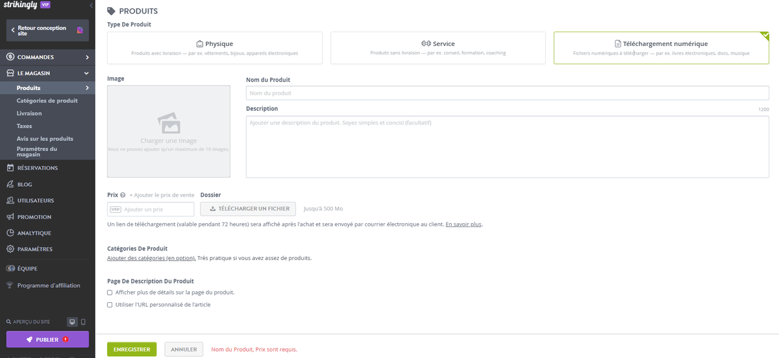Click Ajouter le prix de vente
The width and height of the screenshot is (779, 358).
(162, 195)
